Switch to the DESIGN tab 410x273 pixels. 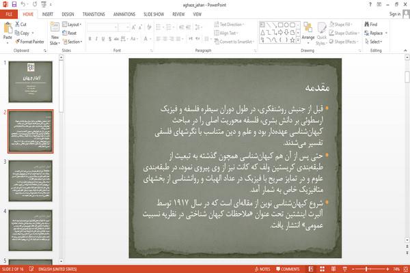point(68,14)
